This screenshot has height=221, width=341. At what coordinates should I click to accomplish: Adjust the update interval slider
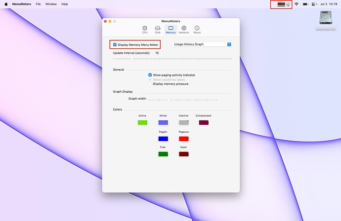click(131, 59)
